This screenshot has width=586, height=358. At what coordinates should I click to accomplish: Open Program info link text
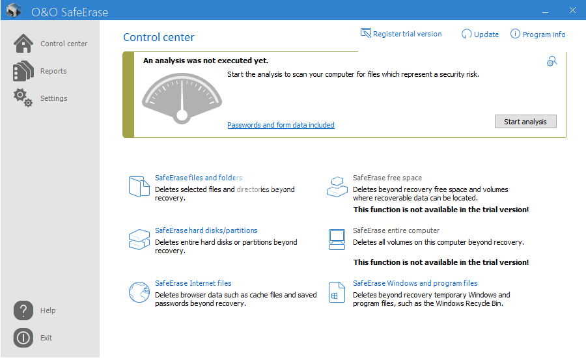click(544, 34)
